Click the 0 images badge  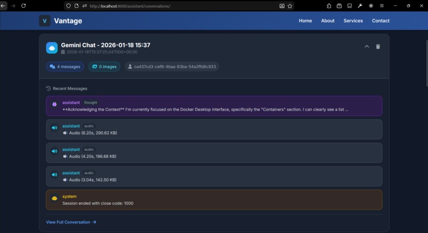[104, 67]
